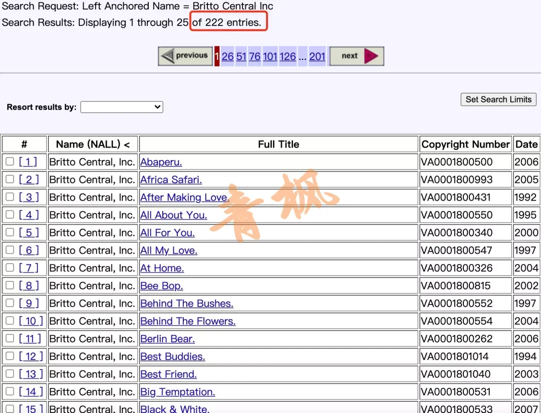Click the Full Title column header

pos(279,144)
